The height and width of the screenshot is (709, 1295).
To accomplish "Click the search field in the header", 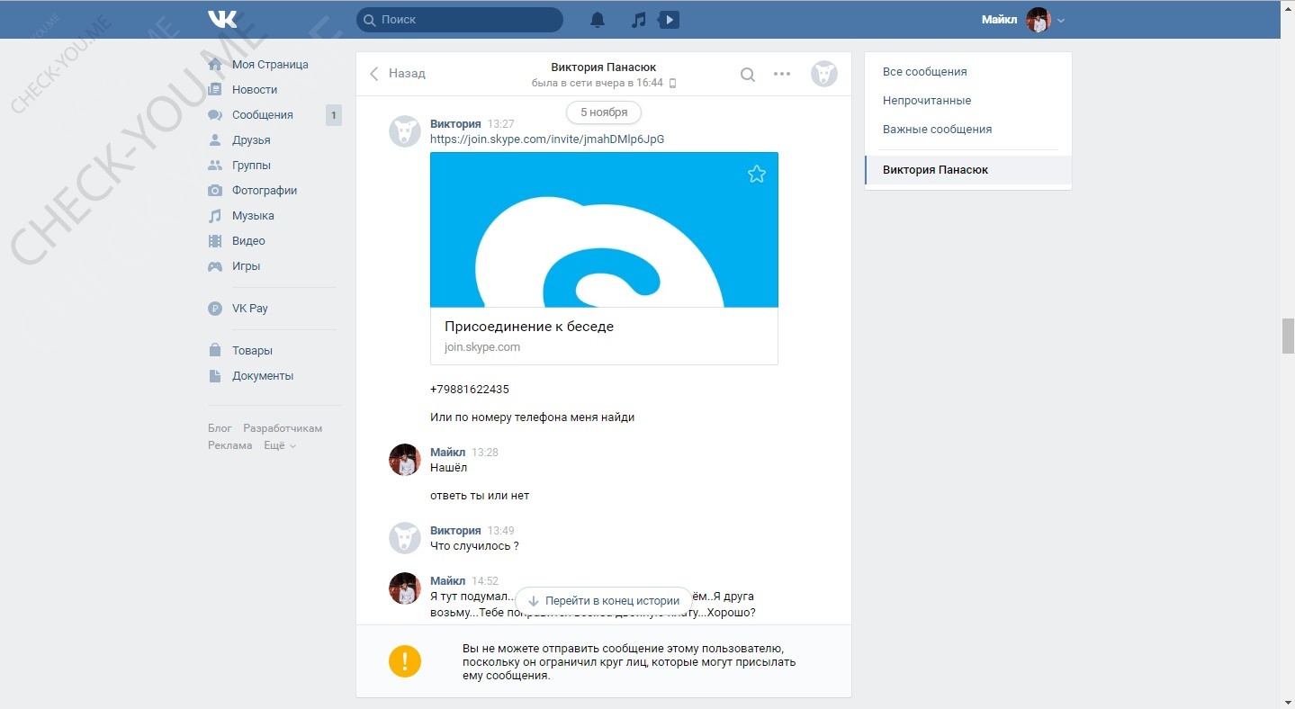I will click(x=460, y=19).
